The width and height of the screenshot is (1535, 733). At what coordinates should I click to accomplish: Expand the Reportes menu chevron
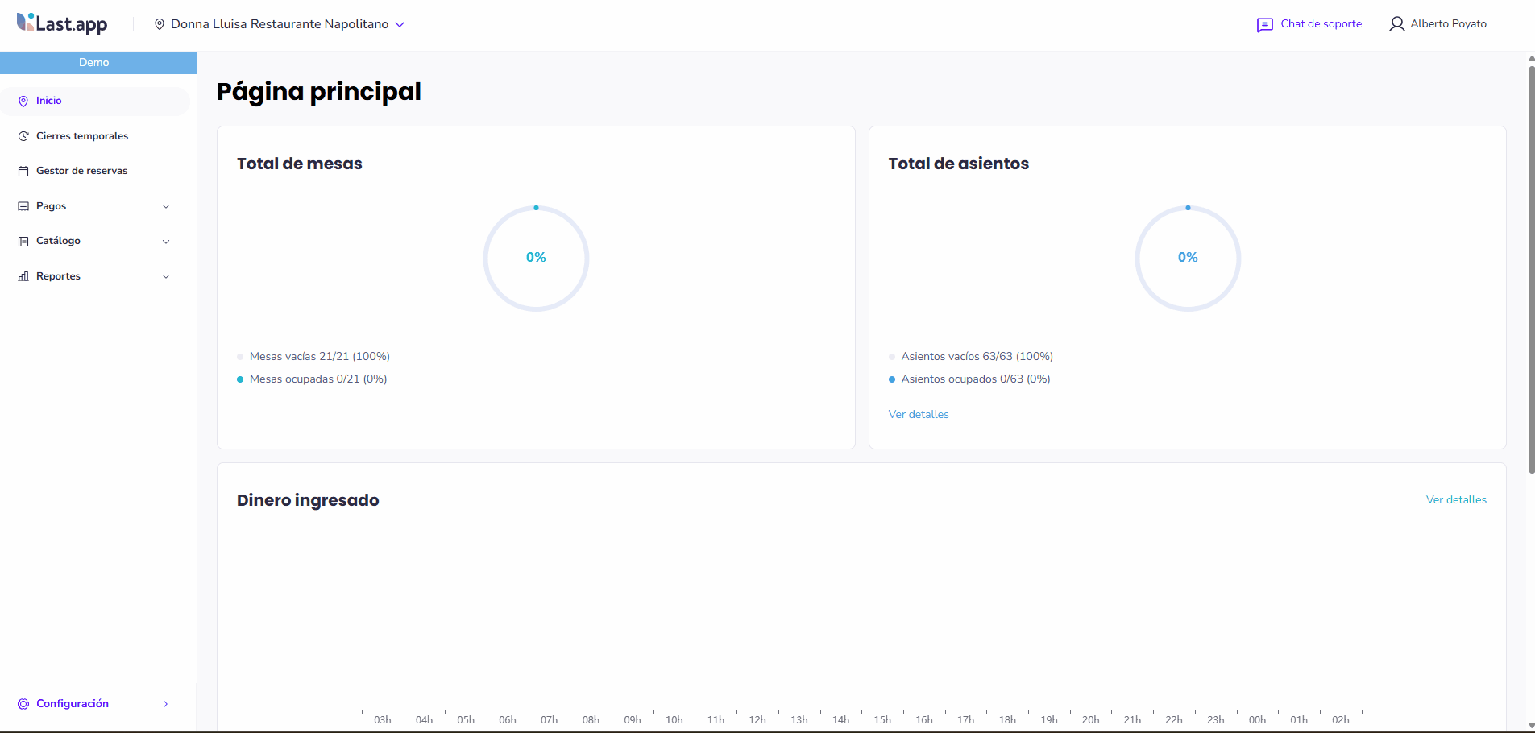click(x=166, y=276)
